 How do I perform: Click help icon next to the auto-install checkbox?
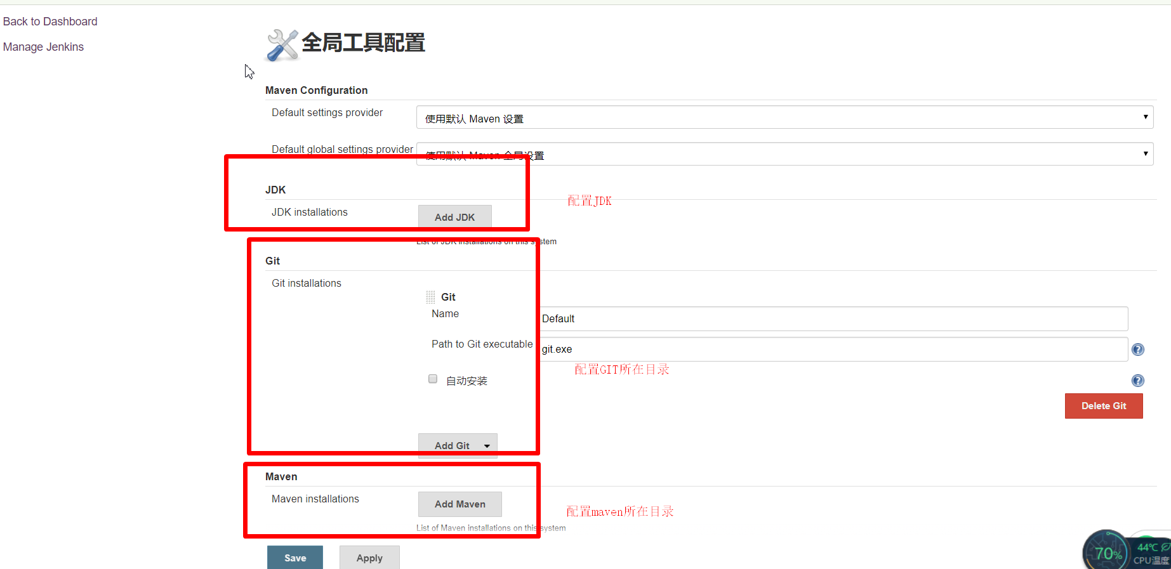tap(1138, 381)
